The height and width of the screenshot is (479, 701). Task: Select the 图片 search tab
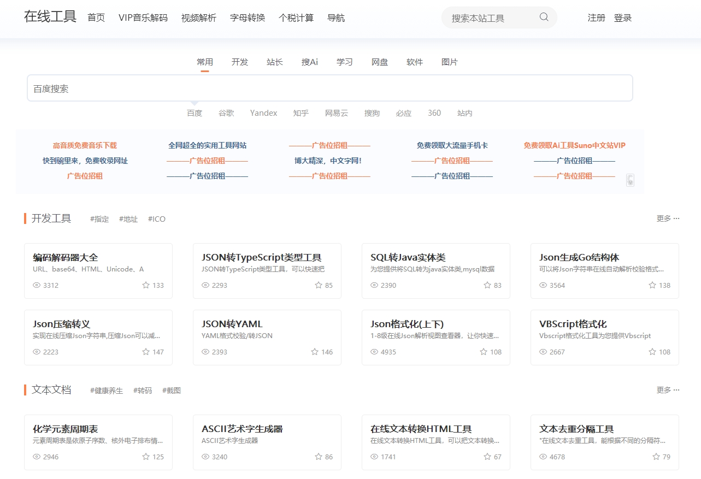point(450,62)
